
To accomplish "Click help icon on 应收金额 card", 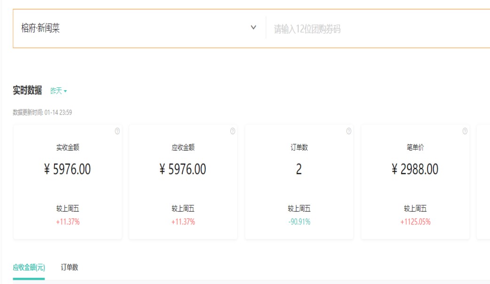I will coord(233,131).
